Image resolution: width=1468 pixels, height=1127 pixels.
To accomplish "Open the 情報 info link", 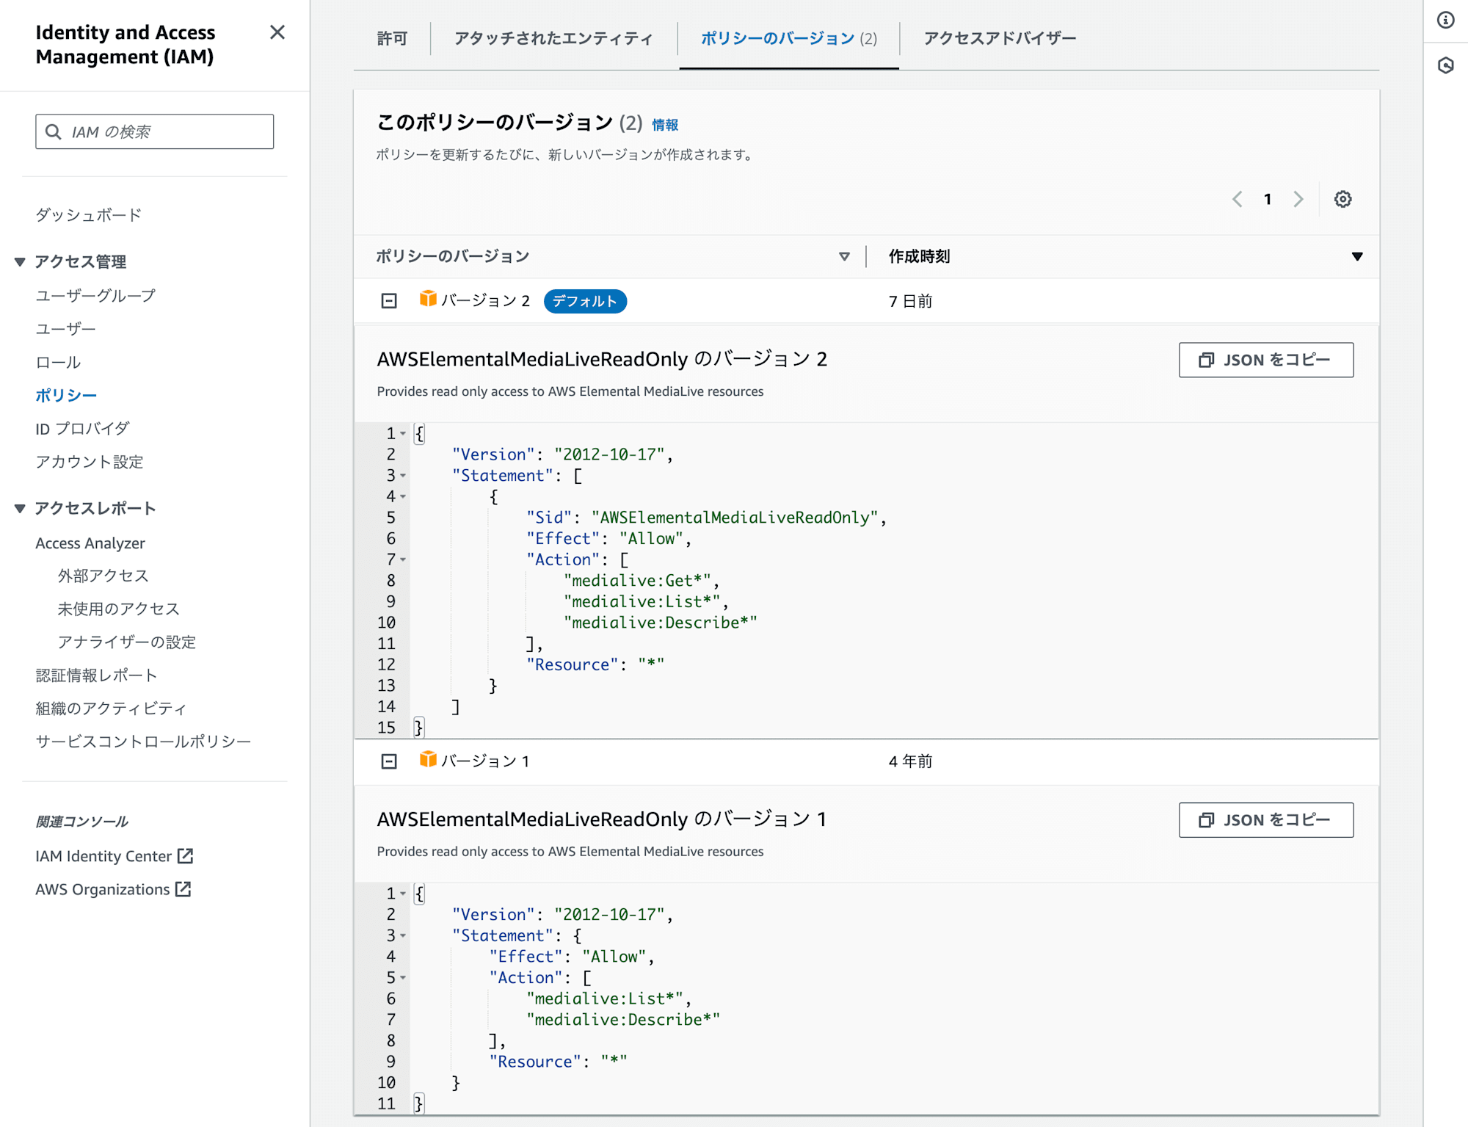I will [x=665, y=125].
